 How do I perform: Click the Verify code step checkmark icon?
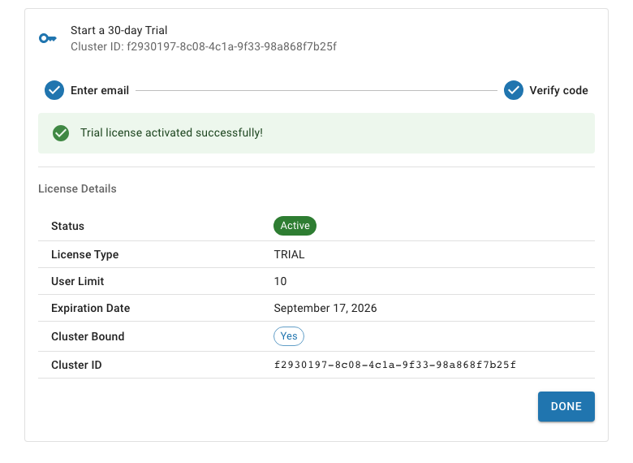[x=514, y=90]
